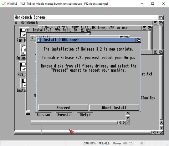
Task: Click the Workbench Screen title bar
Action: 86,17
